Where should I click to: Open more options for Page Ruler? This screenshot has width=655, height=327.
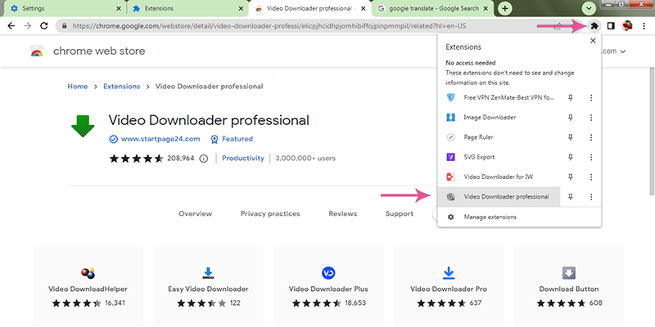(590, 137)
